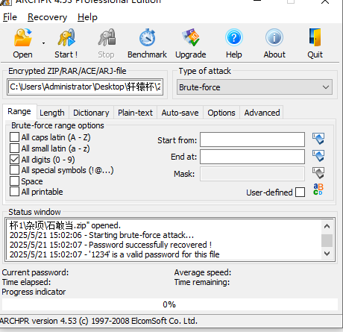Tick the User-defined checkbox

pos(300,192)
